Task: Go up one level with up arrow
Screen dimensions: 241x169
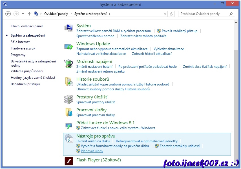Action: point(29,14)
